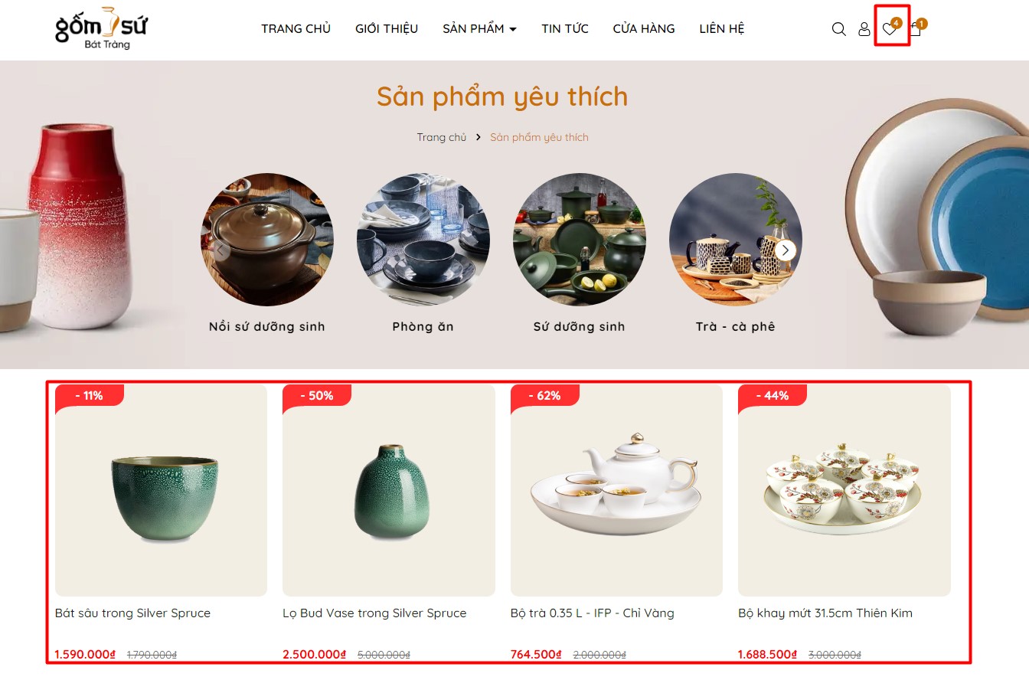Go to the TRANG CHỦ menu item
The width and height of the screenshot is (1029, 680).
296,28
